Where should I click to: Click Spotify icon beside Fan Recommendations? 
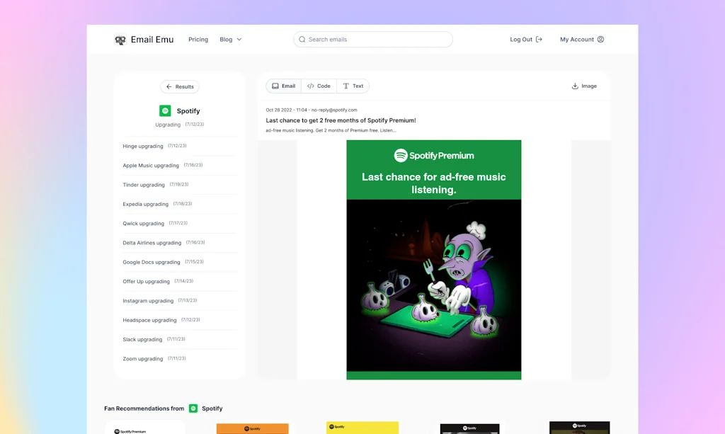coord(193,409)
